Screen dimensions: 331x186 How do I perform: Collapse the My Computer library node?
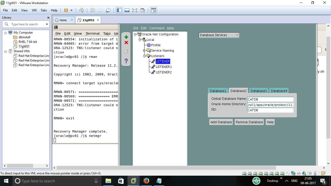pyautogui.click(x=6, y=33)
